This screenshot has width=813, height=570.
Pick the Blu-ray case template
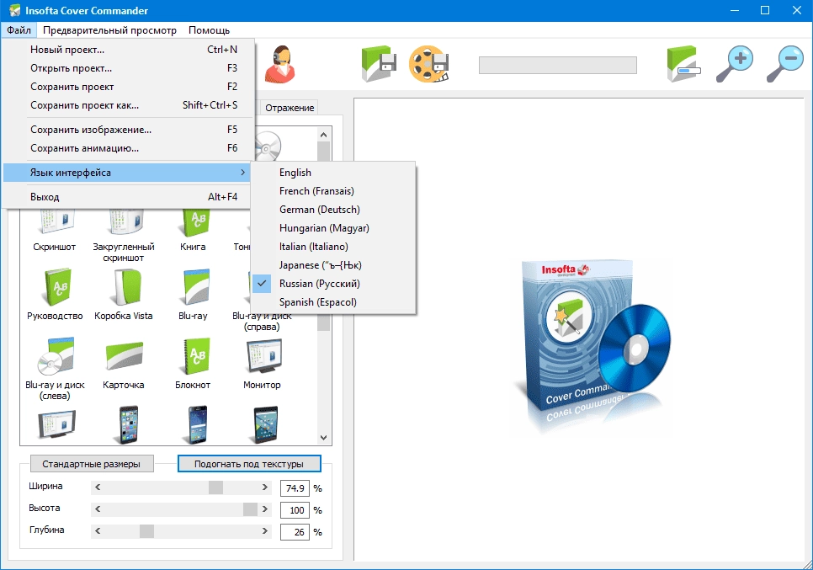[x=193, y=294]
